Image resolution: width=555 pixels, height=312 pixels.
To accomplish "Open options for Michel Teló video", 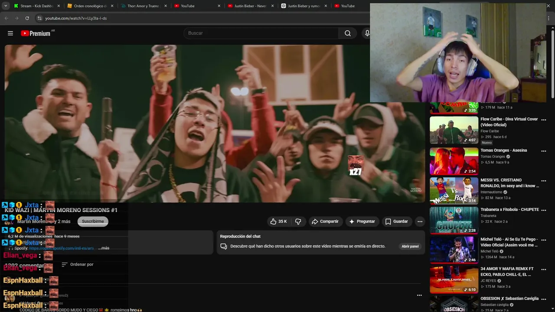I will coord(544,240).
